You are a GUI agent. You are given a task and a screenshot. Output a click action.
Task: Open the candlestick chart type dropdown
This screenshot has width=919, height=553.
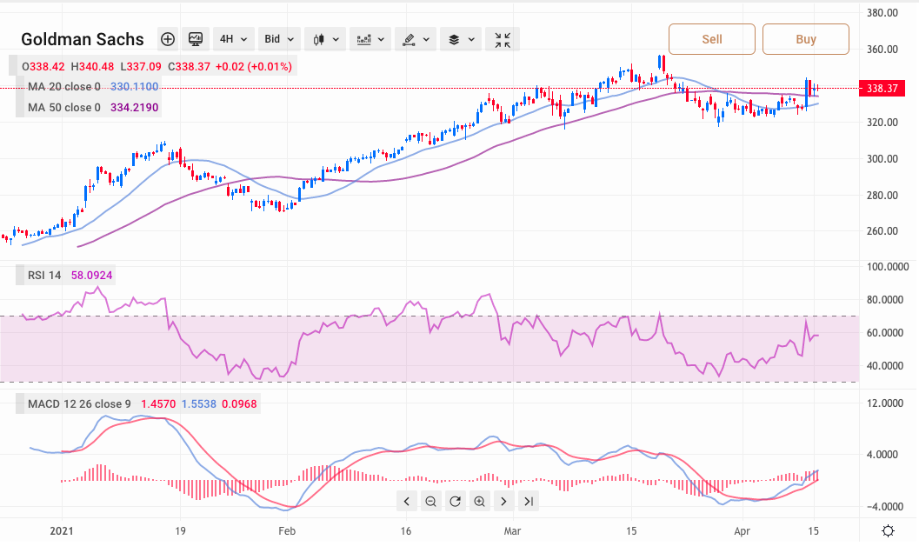(x=326, y=39)
